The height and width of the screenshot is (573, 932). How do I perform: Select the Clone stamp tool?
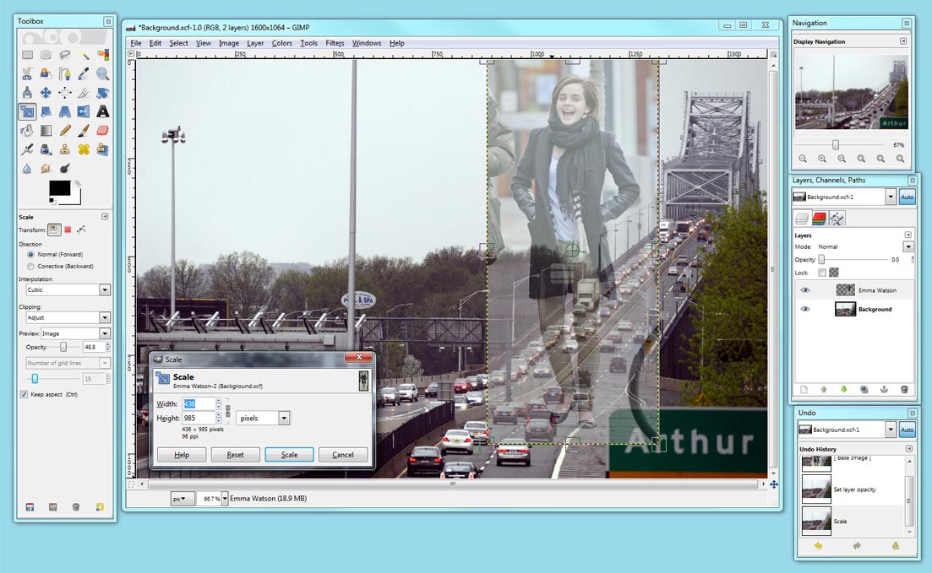click(65, 149)
